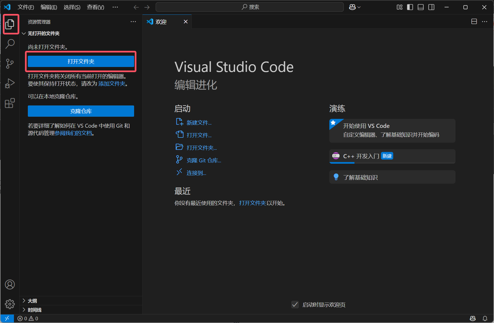Open the 文件(F) menu
Image resolution: width=494 pixels, height=323 pixels.
26,7
